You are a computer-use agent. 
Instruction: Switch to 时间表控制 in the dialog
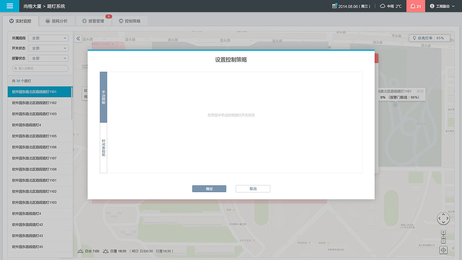(104, 147)
